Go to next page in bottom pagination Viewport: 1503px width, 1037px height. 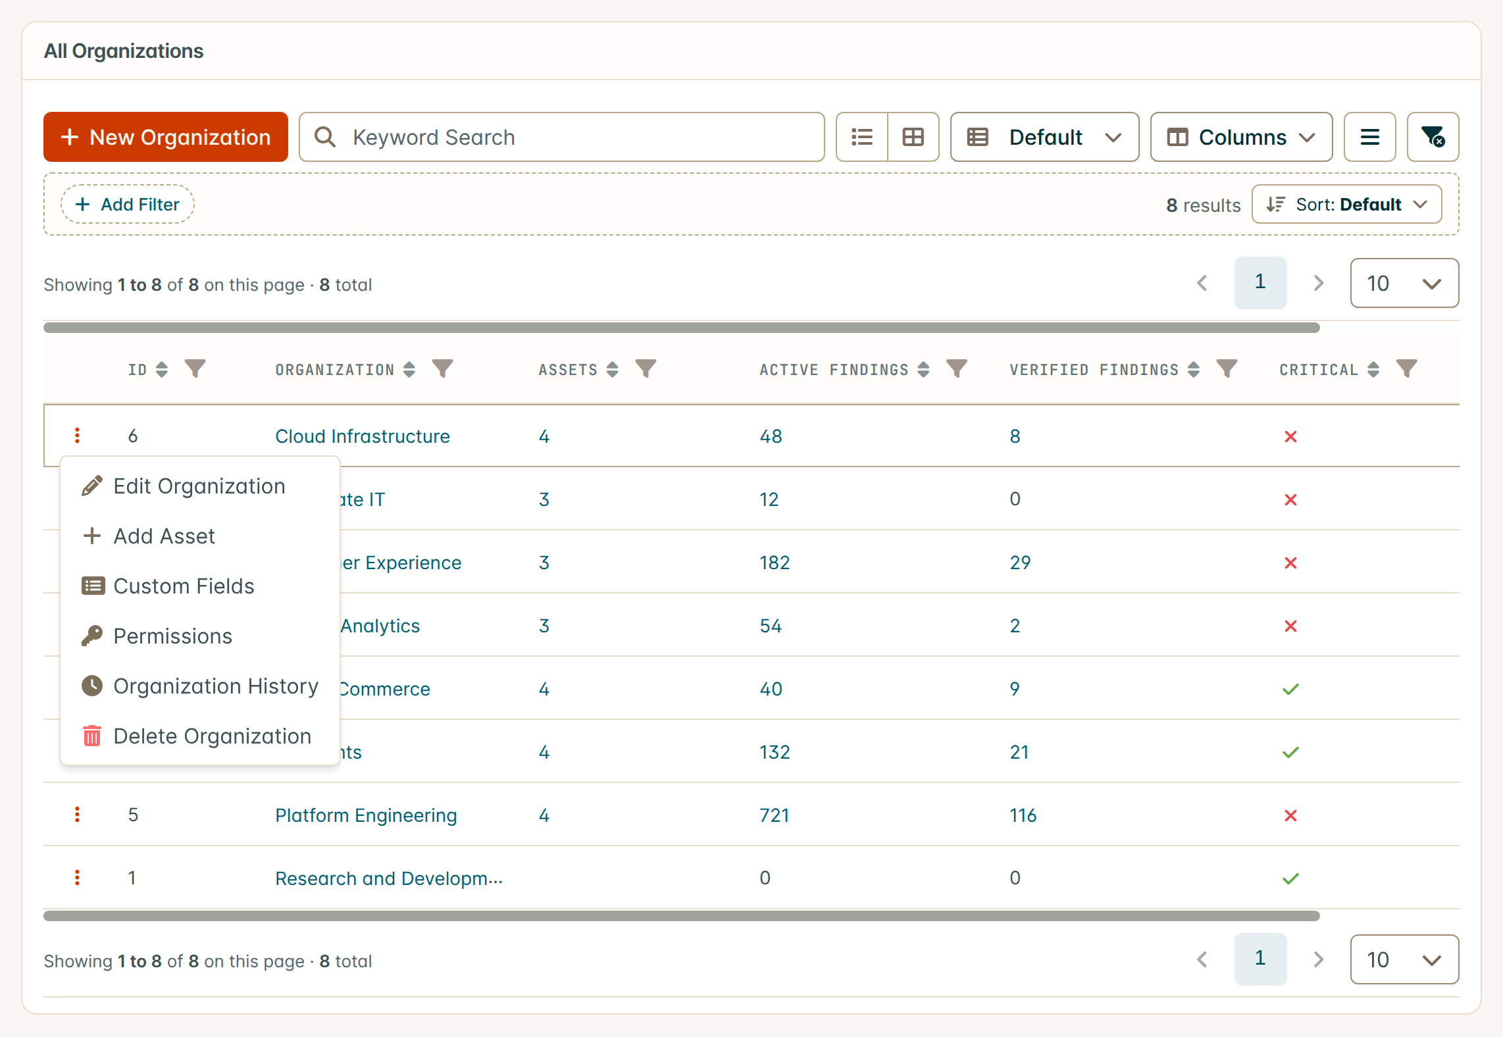point(1318,959)
